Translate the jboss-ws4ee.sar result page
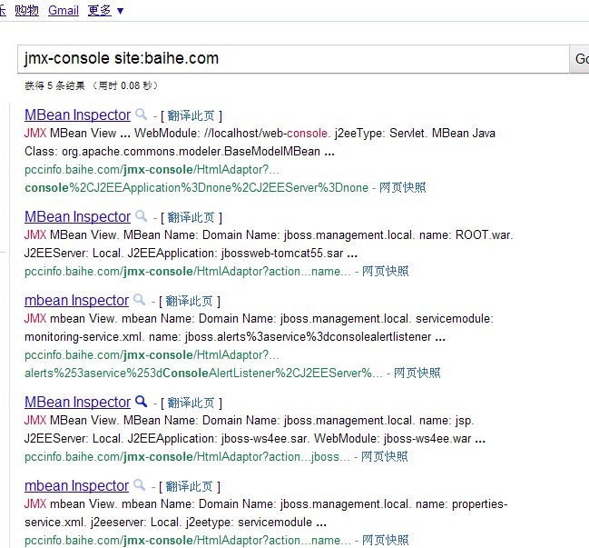The height and width of the screenshot is (548, 589). [x=191, y=403]
